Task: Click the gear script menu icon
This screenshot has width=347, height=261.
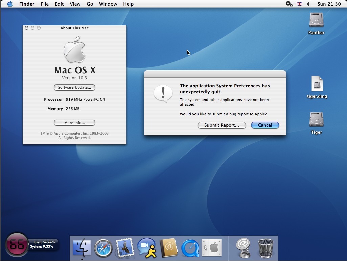Action: 289,4
